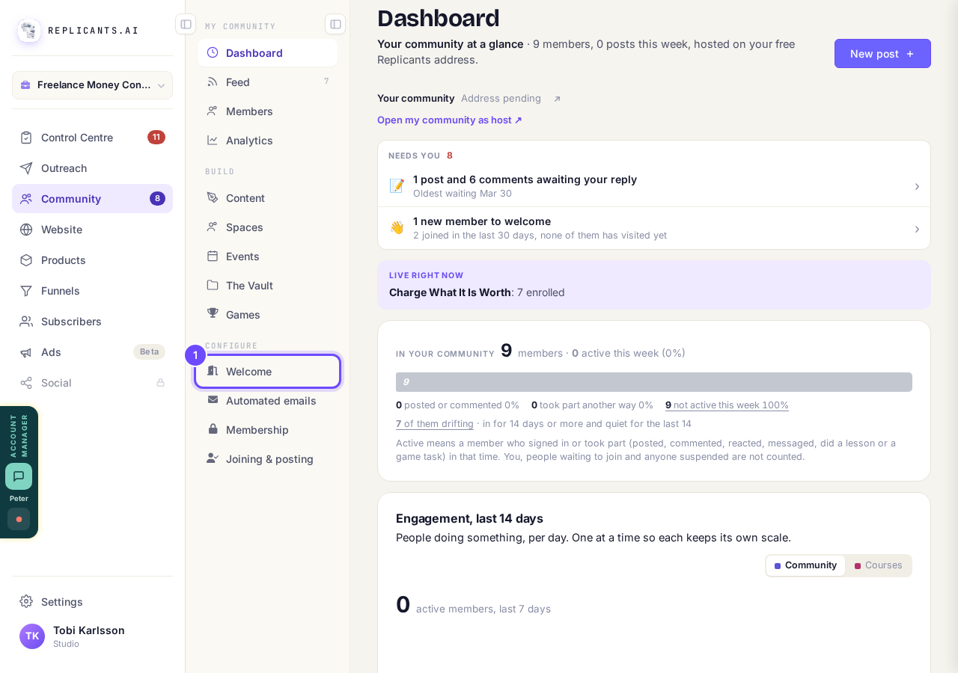Click the Feed RSS icon
958x673 pixels.
[x=213, y=82]
